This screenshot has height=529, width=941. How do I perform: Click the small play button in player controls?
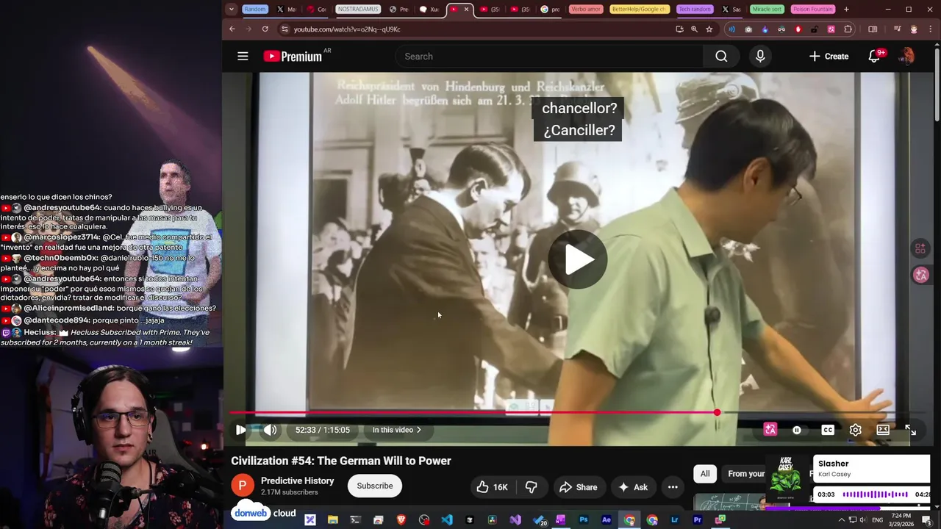[240, 430]
